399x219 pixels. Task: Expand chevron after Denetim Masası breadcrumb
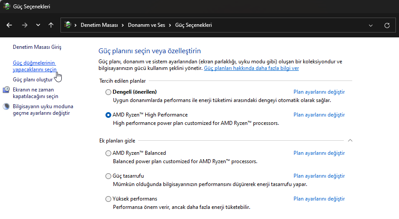pyautogui.click(x=123, y=25)
